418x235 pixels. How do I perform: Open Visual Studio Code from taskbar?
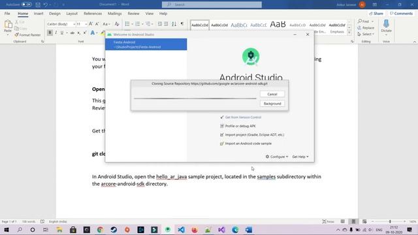182,230
